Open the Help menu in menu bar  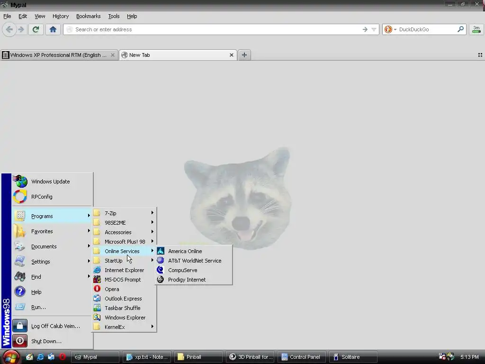coord(132,16)
